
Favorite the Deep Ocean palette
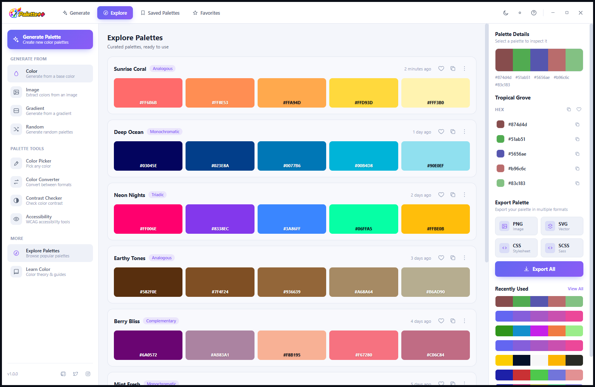[x=441, y=132]
